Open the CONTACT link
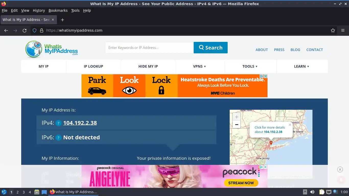This screenshot has height=196, width=349. 315,50
